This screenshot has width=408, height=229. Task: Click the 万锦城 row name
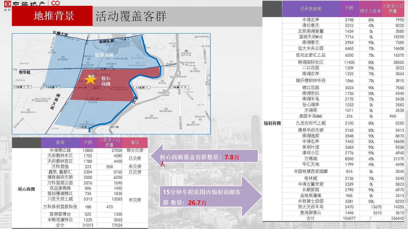point(311,159)
